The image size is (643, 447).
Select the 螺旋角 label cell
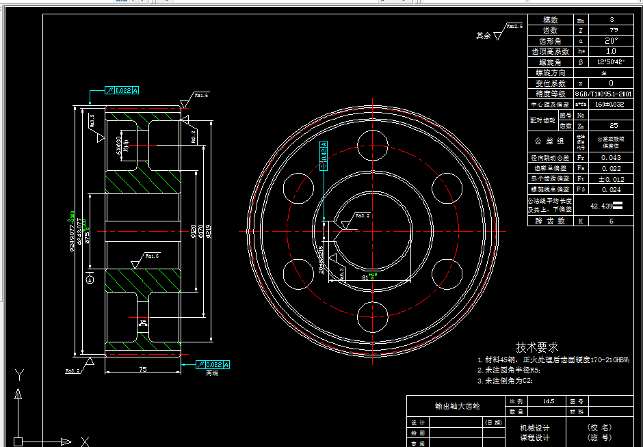[551, 62]
